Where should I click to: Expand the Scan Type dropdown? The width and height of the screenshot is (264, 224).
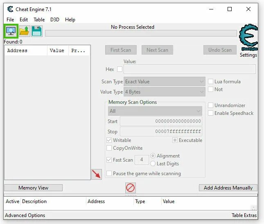tap(164, 82)
